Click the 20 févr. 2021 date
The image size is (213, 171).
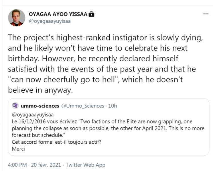(46, 165)
